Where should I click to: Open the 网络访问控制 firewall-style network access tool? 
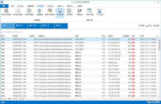pyautogui.click(x=50, y=12)
